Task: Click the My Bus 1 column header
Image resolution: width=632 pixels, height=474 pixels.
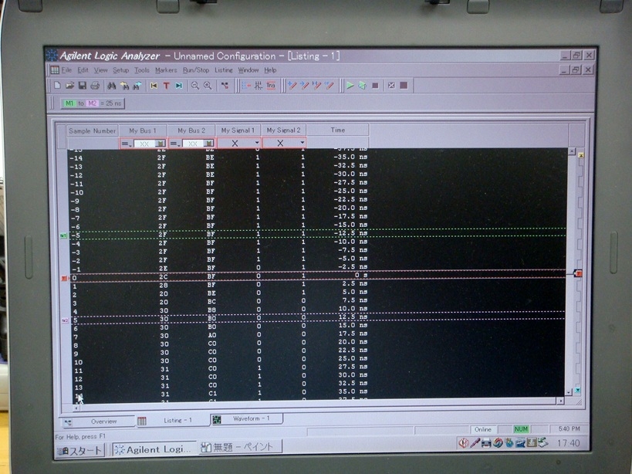Action: (x=143, y=130)
